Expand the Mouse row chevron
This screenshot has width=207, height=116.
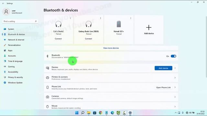pyautogui.click(x=175, y=107)
